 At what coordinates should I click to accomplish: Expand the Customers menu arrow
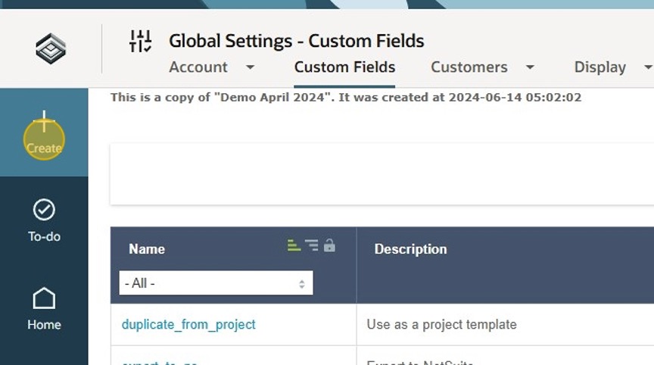point(530,67)
